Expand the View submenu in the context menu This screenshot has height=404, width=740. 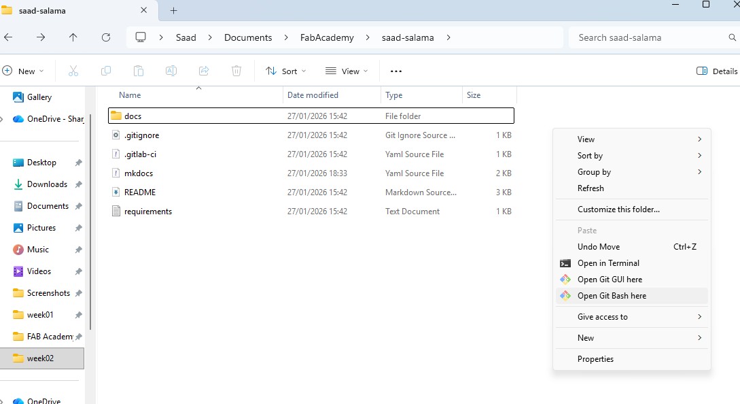tap(632, 139)
